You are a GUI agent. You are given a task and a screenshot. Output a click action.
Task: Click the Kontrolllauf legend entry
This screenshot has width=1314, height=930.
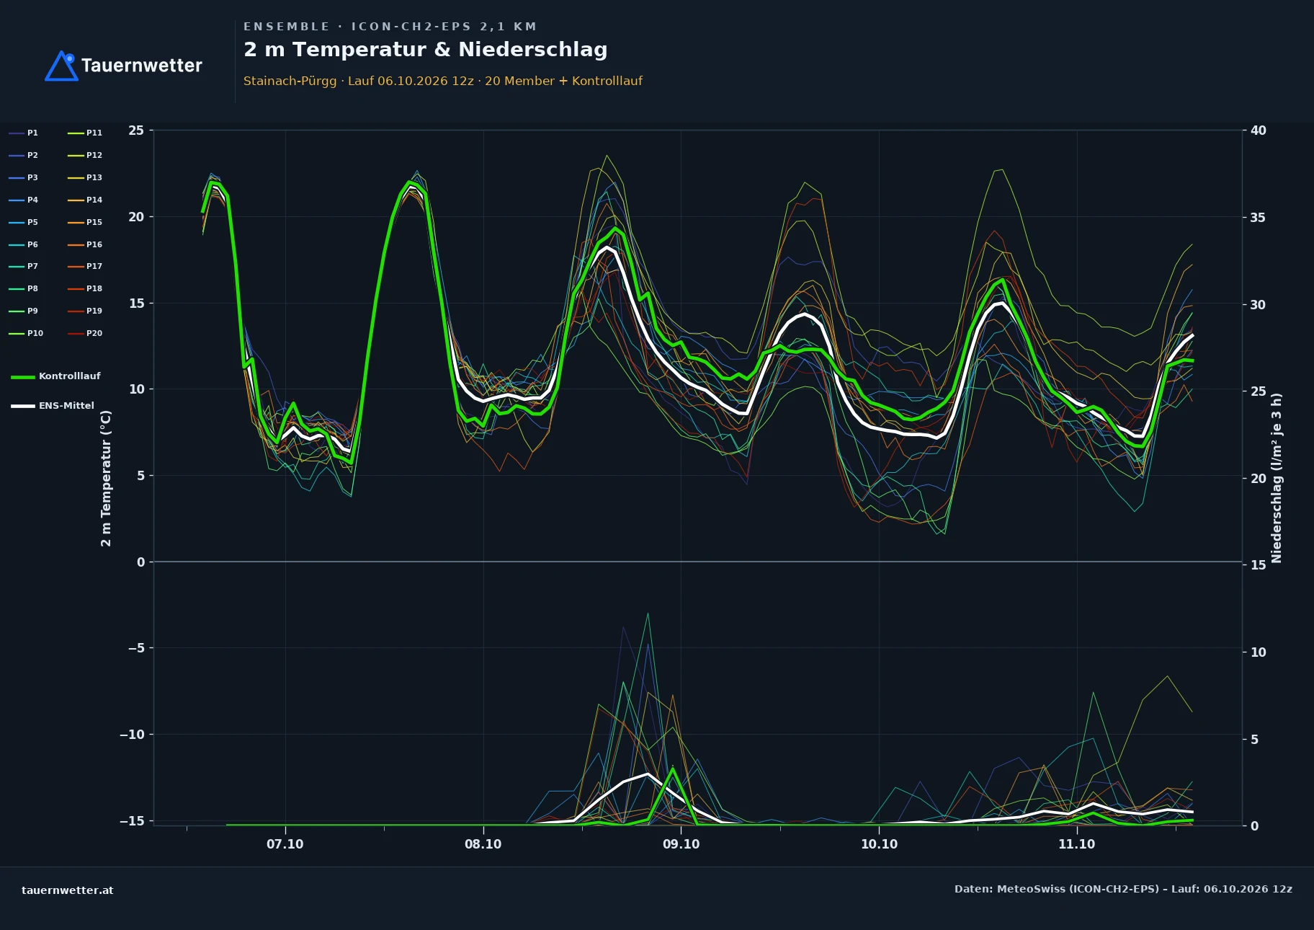coord(56,376)
